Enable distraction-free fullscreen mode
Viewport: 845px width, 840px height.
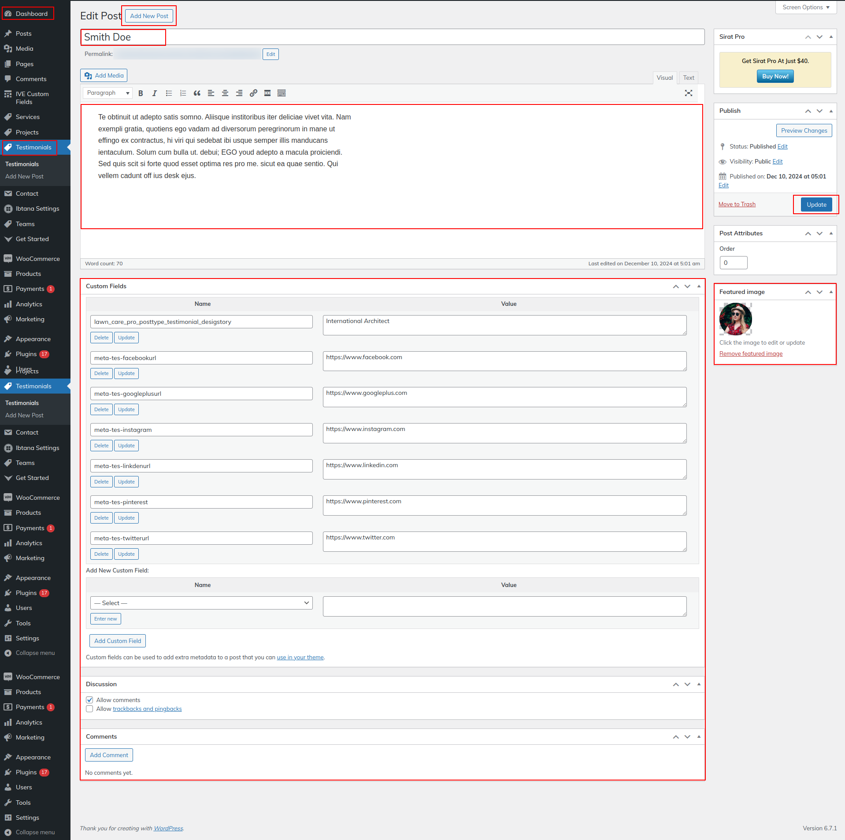point(688,93)
